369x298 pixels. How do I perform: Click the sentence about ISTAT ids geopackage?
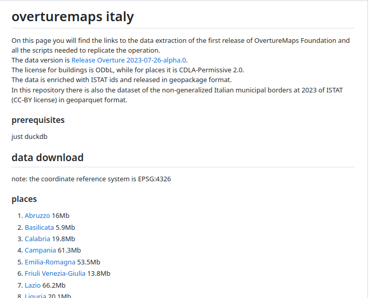click(121, 80)
